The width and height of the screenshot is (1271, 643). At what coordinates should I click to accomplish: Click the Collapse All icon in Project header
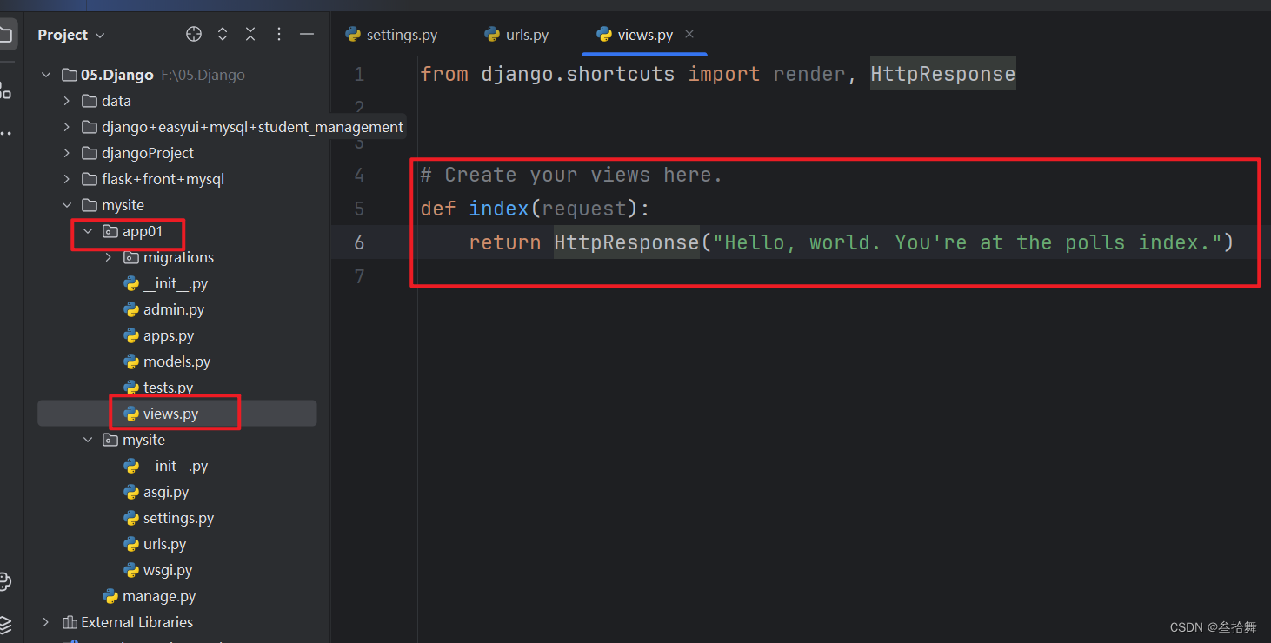tap(250, 35)
